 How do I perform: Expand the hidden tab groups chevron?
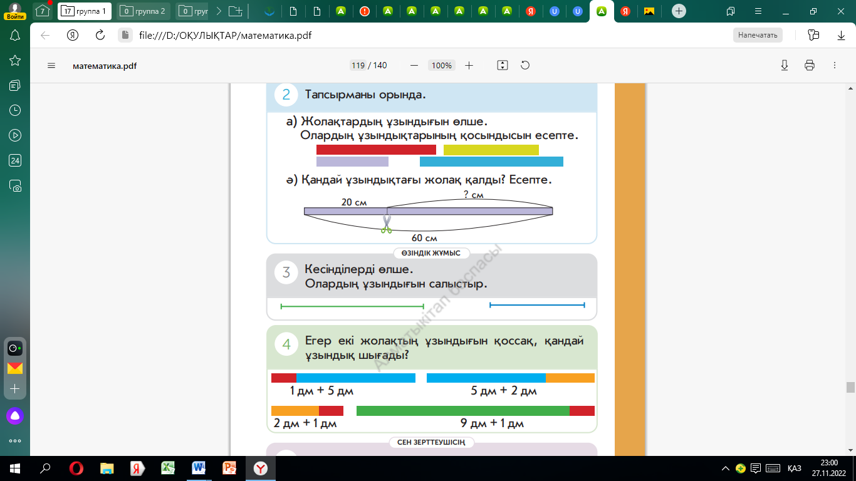pos(218,11)
